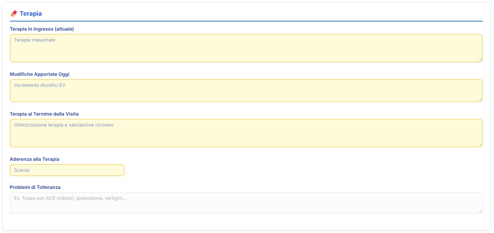
Task: Click into Modifiche Apportate Oggi text area
Action: click(x=246, y=90)
